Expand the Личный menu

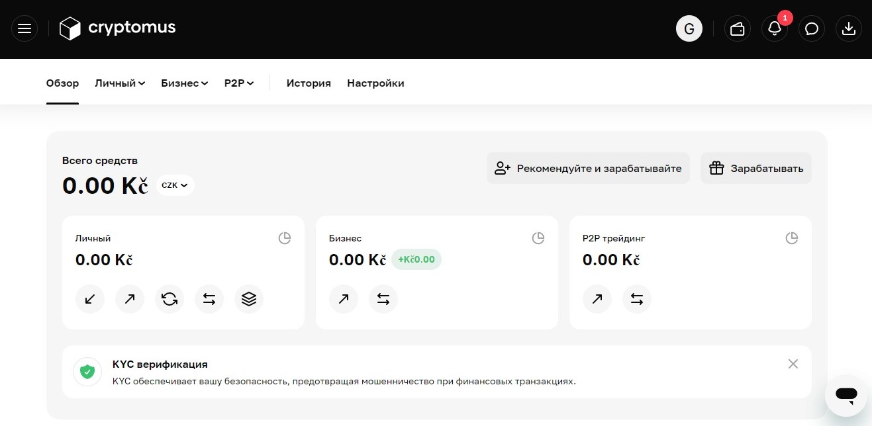[120, 83]
